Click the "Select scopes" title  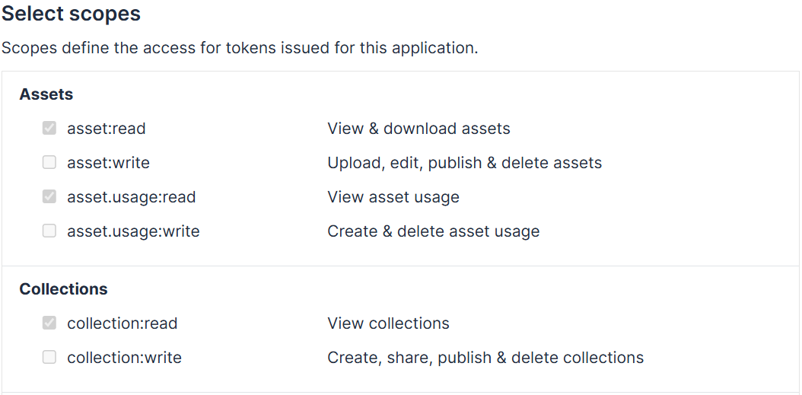pos(71,14)
